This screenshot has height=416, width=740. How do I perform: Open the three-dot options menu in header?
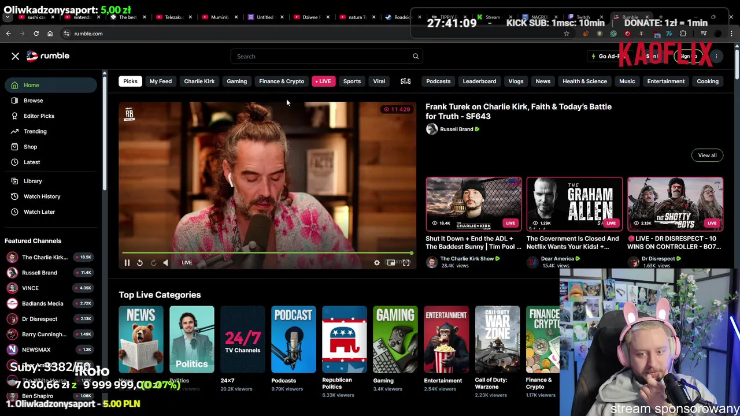click(716, 56)
